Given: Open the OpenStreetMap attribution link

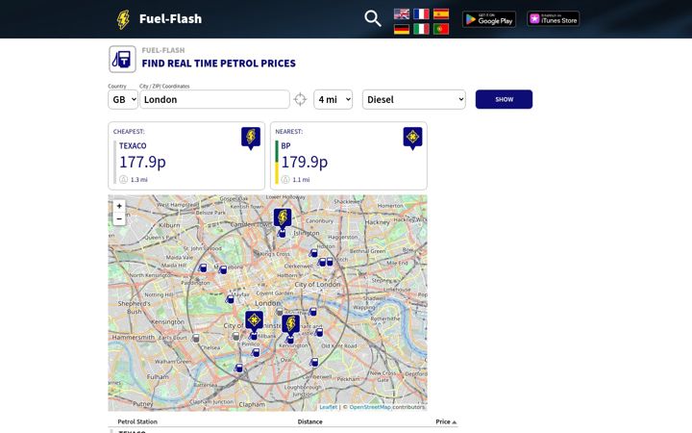Looking at the screenshot, I should (x=370, y=407).
